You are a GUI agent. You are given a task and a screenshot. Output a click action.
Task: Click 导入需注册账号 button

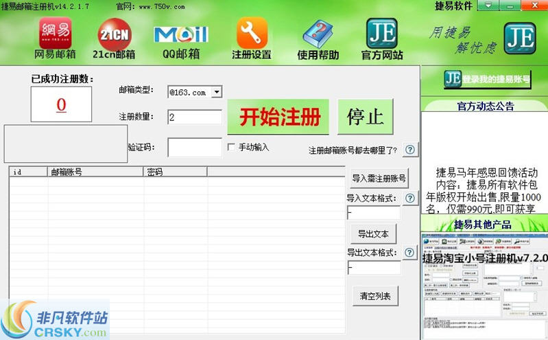click(379, 178)
